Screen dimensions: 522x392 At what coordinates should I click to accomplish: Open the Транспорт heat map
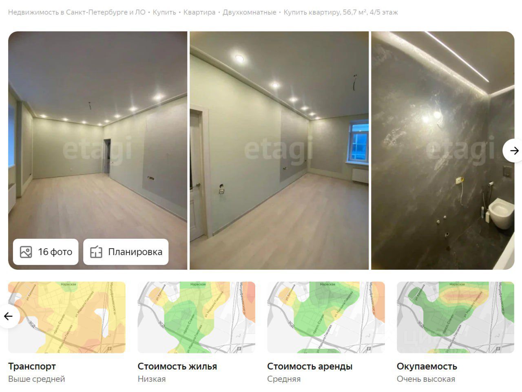67,317
